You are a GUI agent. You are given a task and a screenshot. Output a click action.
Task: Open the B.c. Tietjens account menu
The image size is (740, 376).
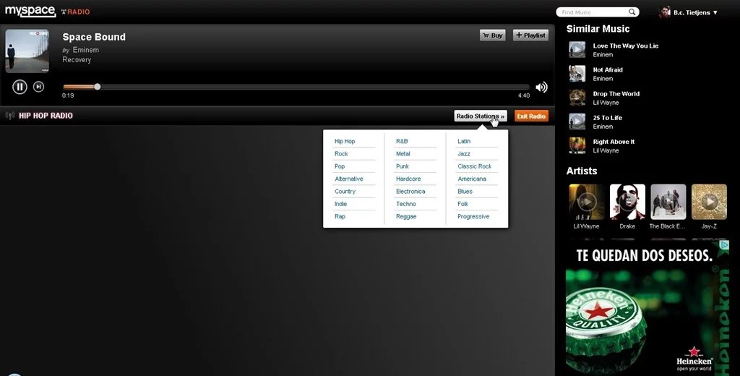(694, 13)
